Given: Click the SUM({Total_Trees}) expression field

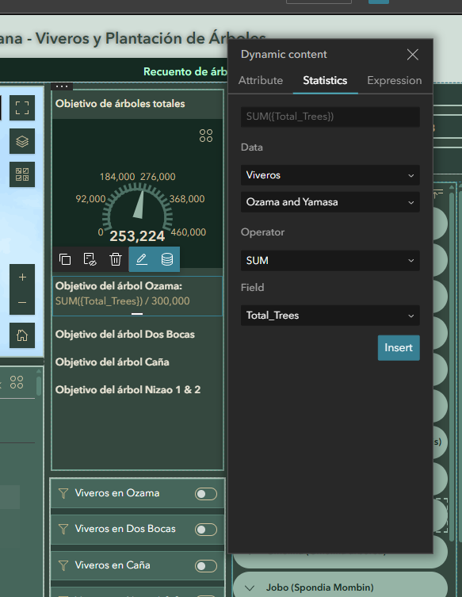Looking at the screenshot, I should click(x=330, y=117).
